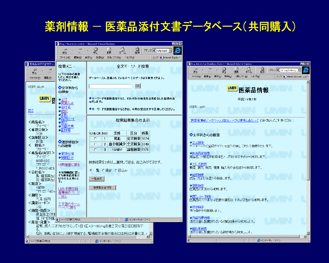The width and height of the screenshot is (329, 263).
Task: Open Search (検索) toolbar icon in center browser window
Action: tap(137, 50)
